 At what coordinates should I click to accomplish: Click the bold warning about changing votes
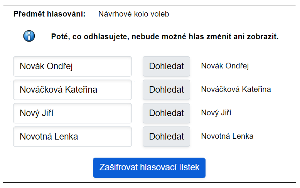(x=165, y=37)
